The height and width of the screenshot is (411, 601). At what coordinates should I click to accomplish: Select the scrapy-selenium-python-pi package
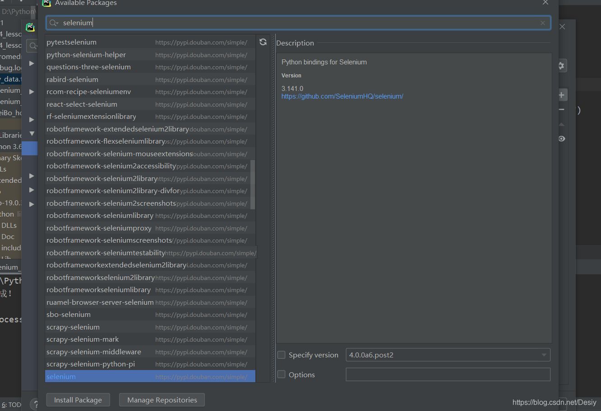click(x=150, y=364)
